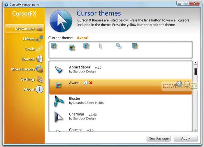Open the Effects section
204x147 pixels.
click(29, 39)
